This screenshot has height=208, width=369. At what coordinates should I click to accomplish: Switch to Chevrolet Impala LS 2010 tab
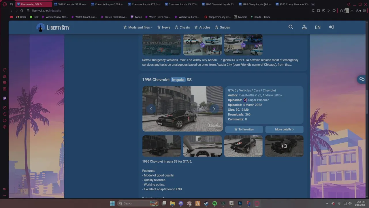pyautogui.click(x=181, y=4)
